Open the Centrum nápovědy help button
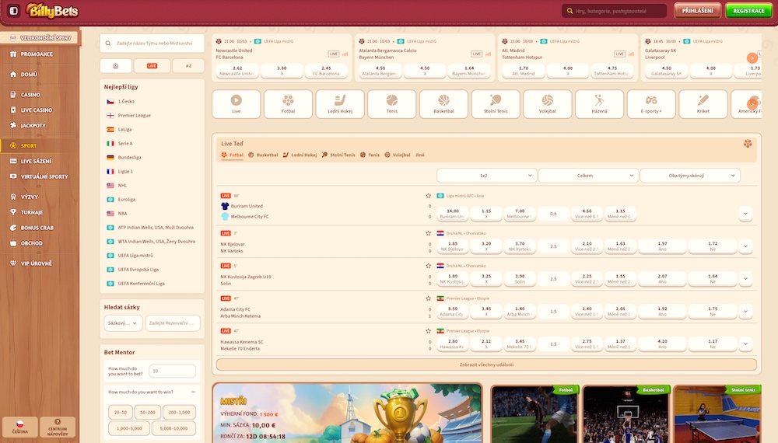 point(58,427)
